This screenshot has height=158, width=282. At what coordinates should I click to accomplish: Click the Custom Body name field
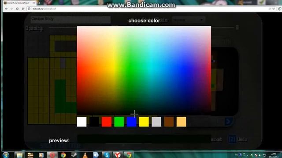70,19
